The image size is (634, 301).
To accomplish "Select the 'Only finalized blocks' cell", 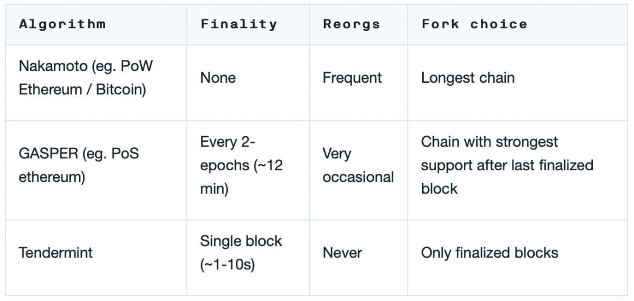I will point(490,253).
